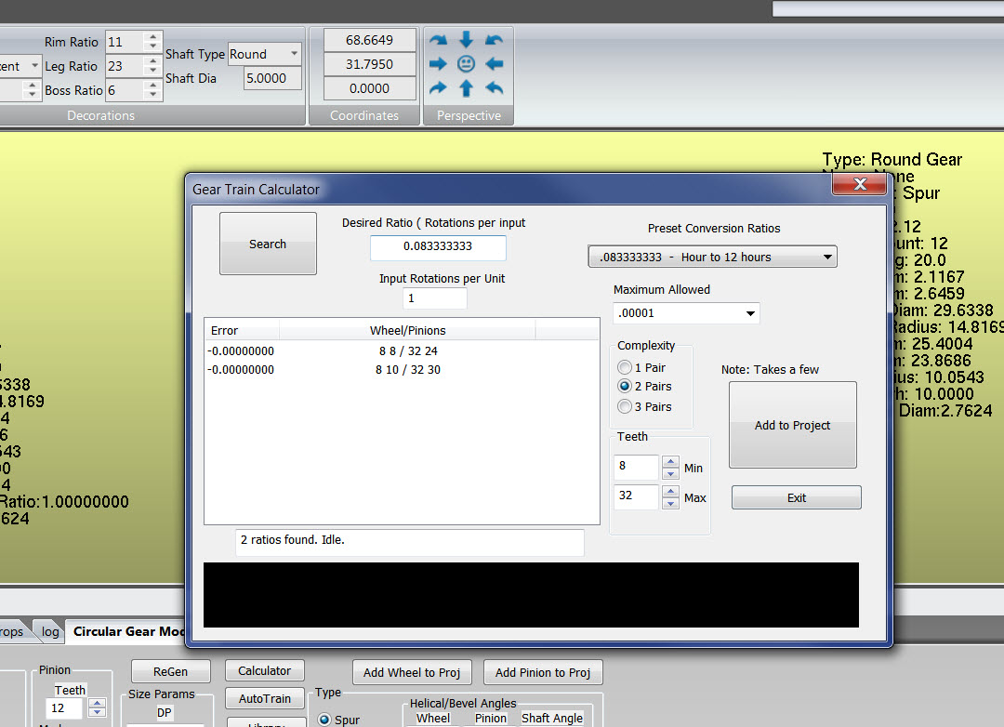Choose the Spur gear type radio button
Screen dimensions: 1004x727
(324, 720)
